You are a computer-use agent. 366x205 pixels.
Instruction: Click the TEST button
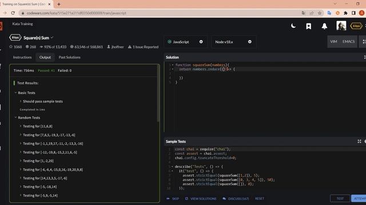pyautogui.click(x=340, y=199)
